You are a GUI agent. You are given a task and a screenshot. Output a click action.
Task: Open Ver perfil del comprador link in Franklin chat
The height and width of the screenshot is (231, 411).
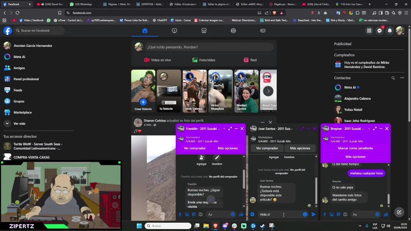click(x=223, y=176)
